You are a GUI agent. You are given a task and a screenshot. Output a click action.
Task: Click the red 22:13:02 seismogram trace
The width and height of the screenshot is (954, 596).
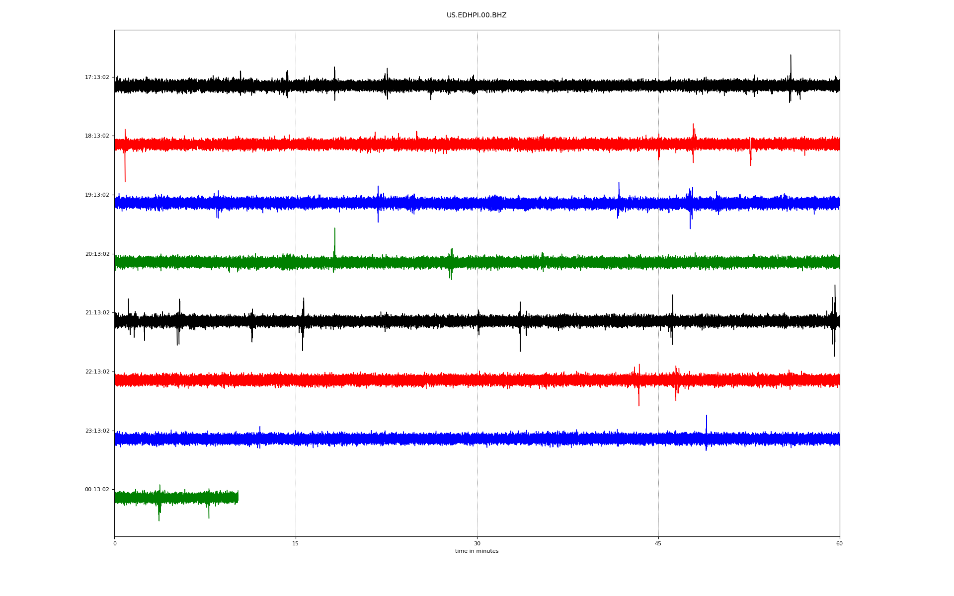pyautogui.click(x=477, y=380)
